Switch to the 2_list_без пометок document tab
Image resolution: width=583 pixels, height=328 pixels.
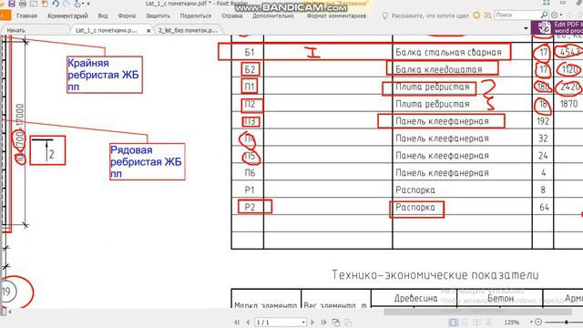[x=188, y=30]
